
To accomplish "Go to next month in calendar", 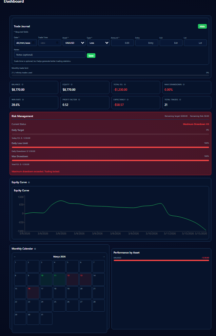I will (x=104, y=257).
